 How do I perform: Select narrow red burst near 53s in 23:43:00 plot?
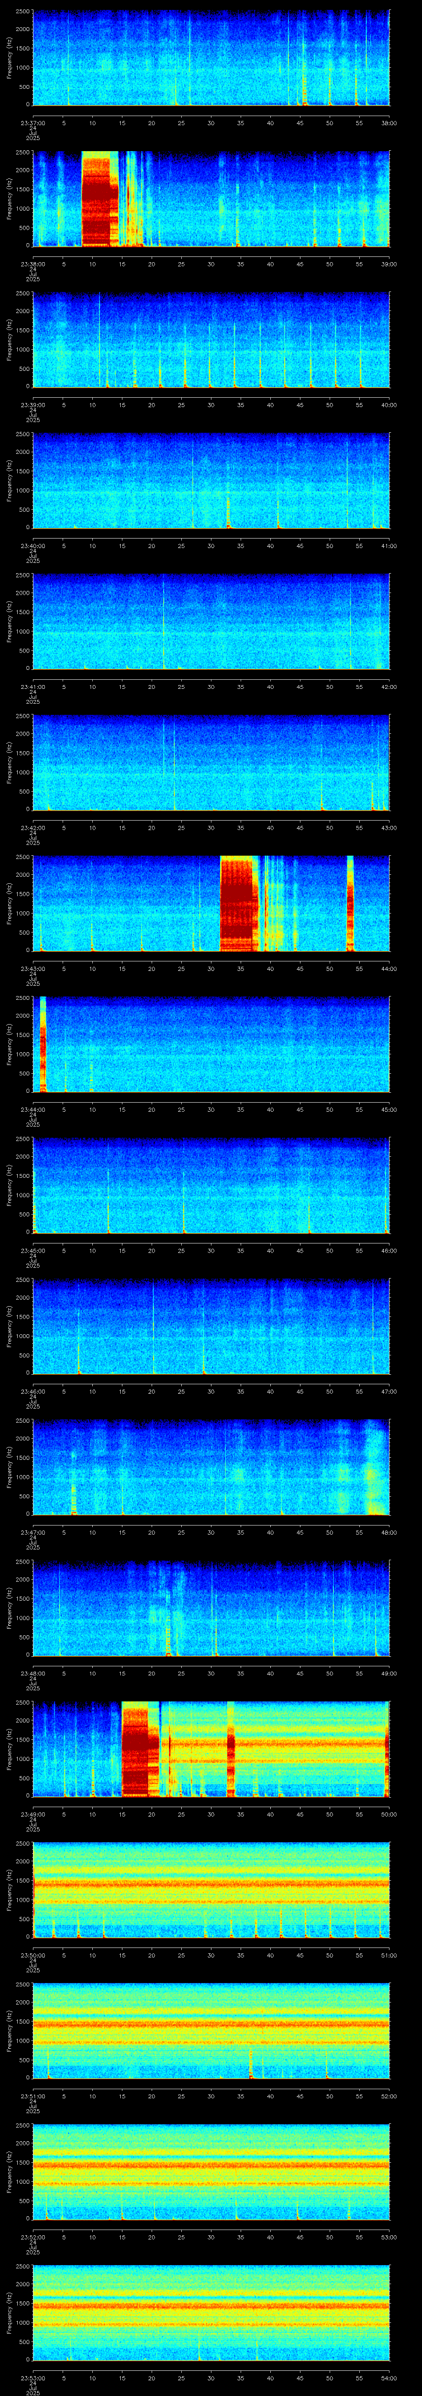coord(351,903)
